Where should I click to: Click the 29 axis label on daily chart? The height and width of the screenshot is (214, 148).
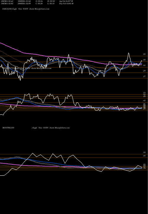pyautogui.click(x=144, y=71)
